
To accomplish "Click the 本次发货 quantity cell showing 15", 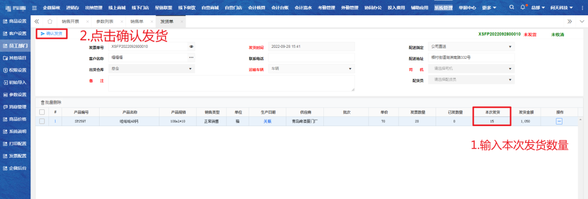I will (492, 121).
